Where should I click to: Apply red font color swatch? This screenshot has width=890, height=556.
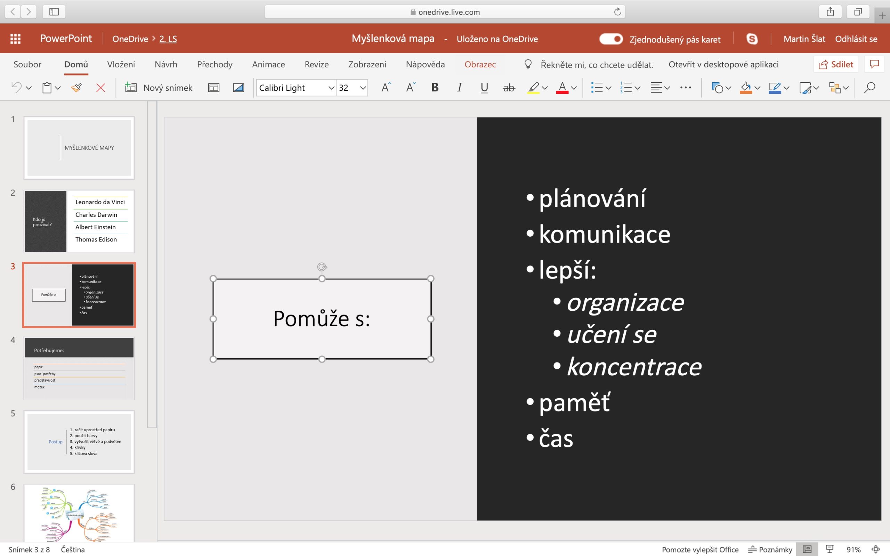pos(562,88)
